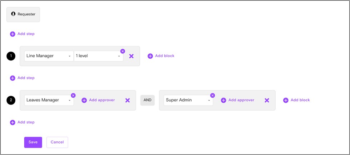Click Add step below the Line Manager step

pos(22,78)
